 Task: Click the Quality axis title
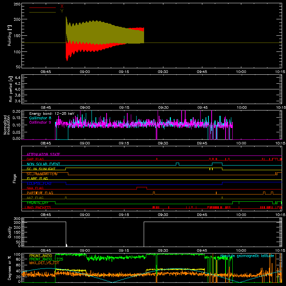10,232
